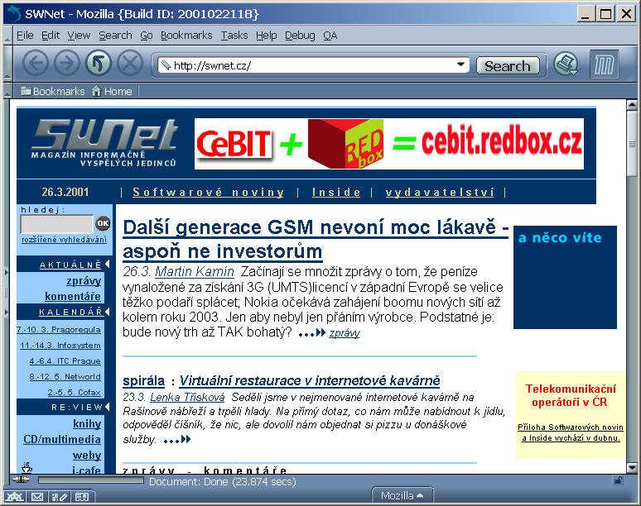Click the cebit.redbox.cz banner ad

click(x=388, y=144)
